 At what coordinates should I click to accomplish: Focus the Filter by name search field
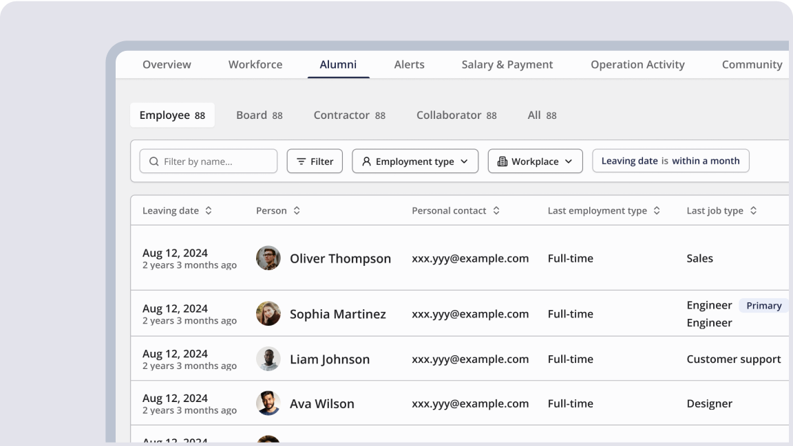point(215,161)
